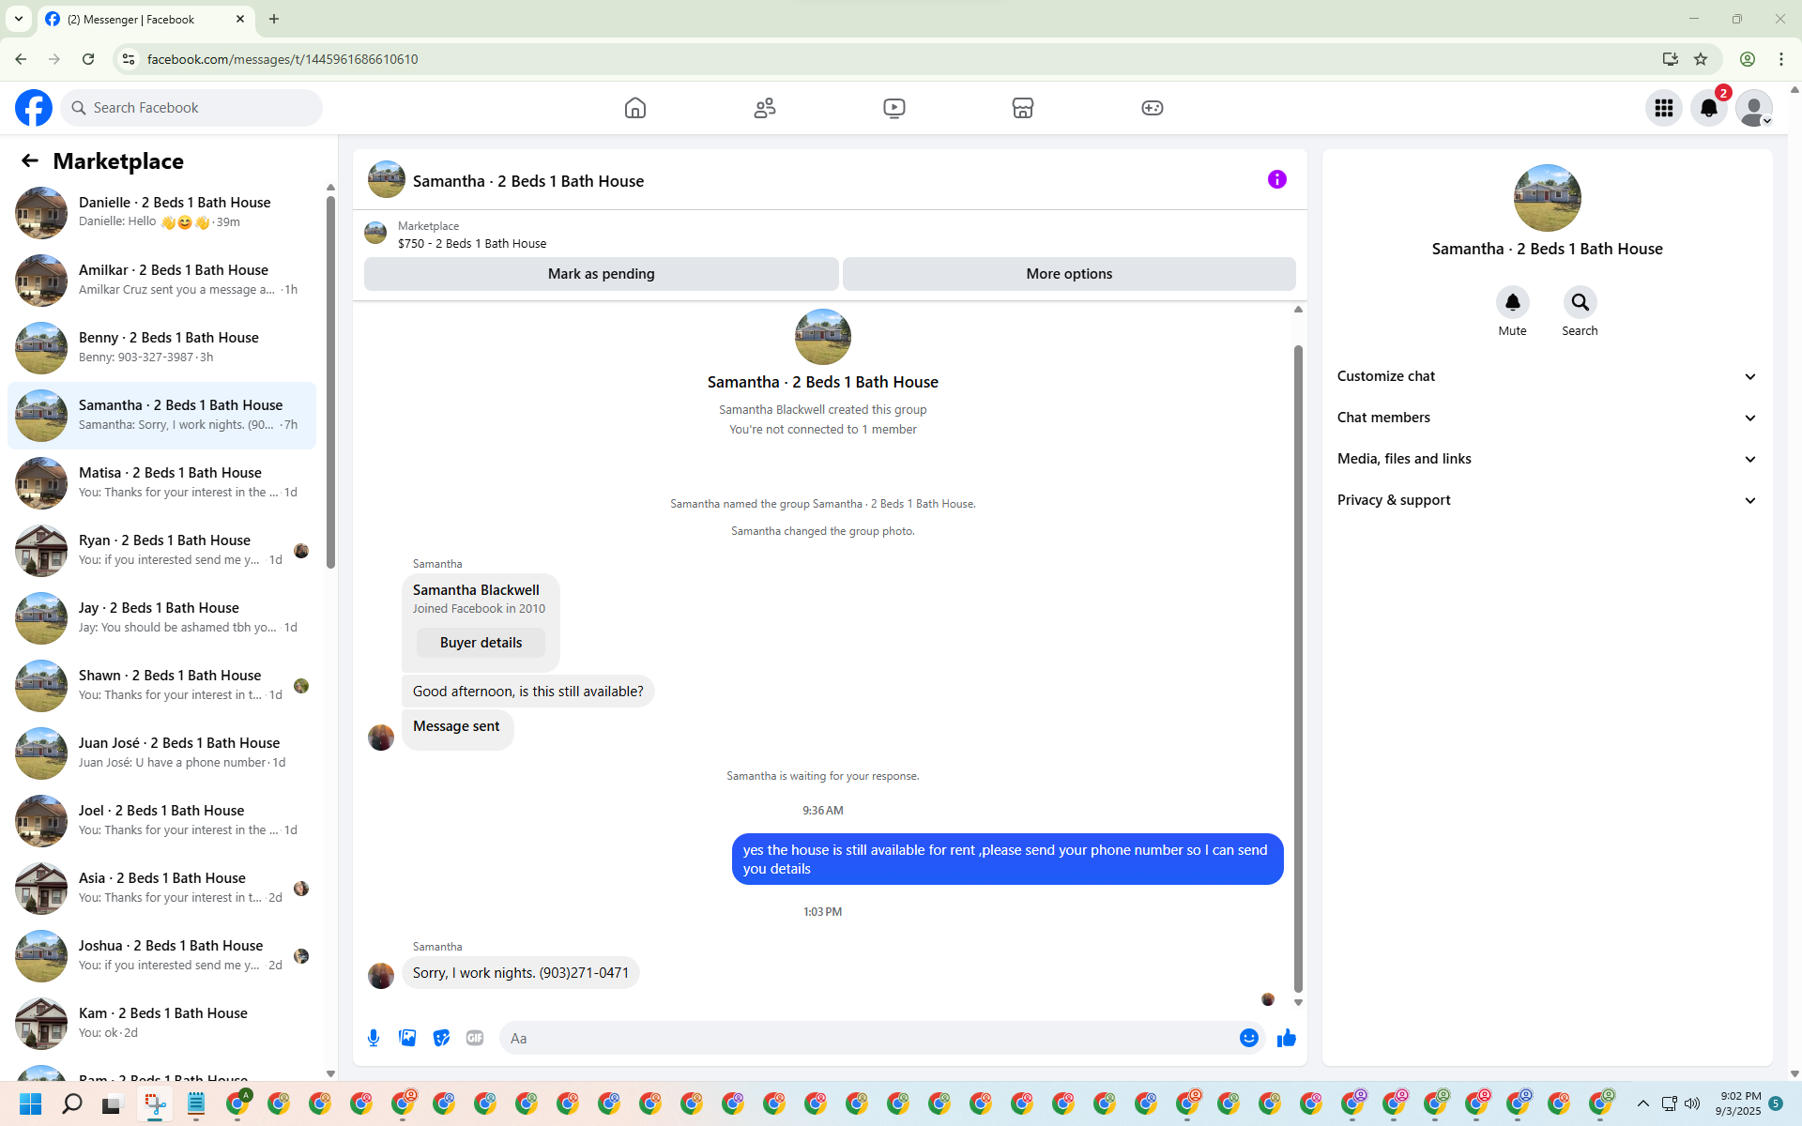This screenshot has height=1126, width=1802.
Task: Click the Facebook logo icon
Action: pyautogui.click(x=34, y=108)
